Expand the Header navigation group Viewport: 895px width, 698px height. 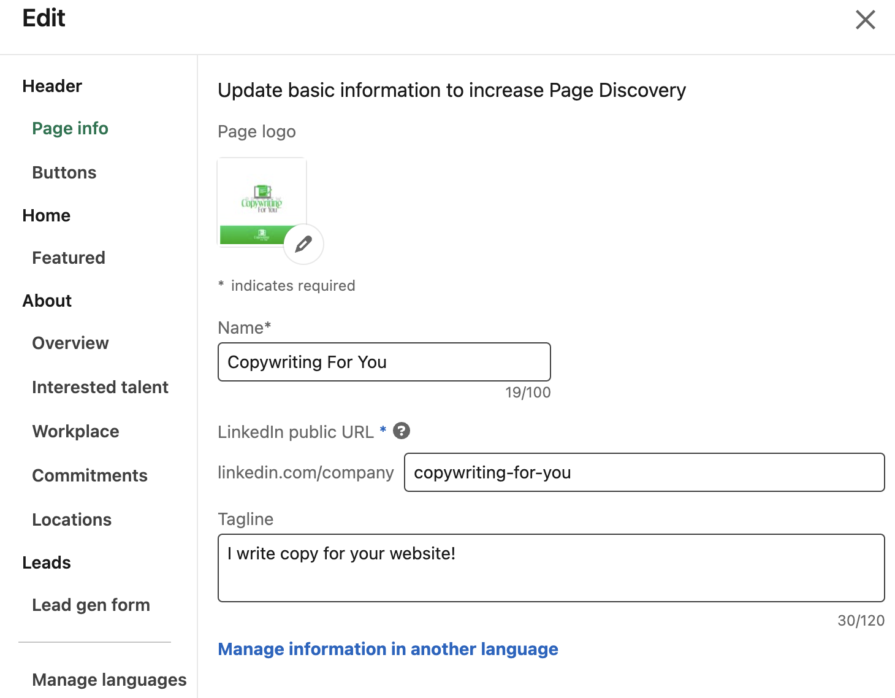pos(51,86)
